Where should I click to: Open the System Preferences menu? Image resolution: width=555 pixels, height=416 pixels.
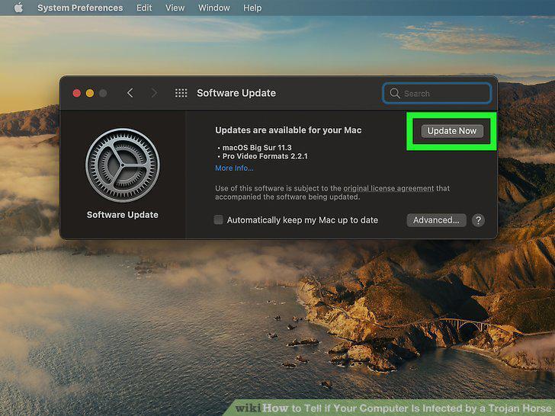[80, 8]
